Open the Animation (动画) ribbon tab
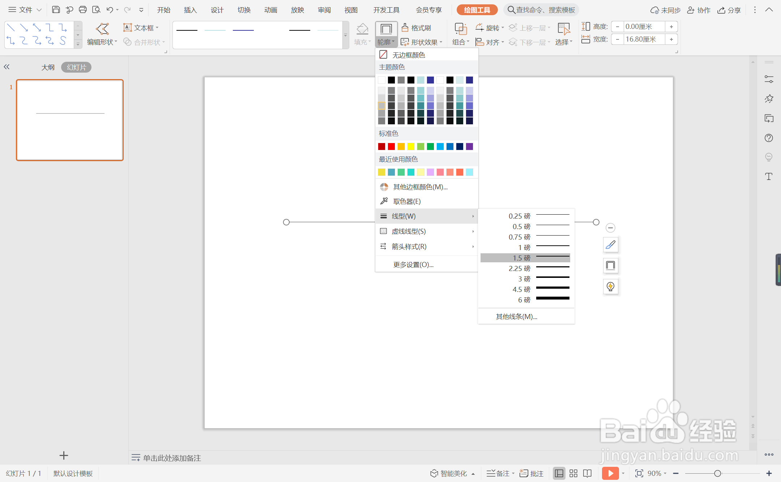The height and width of the screenshot is (482, 781). pos(270,10)
